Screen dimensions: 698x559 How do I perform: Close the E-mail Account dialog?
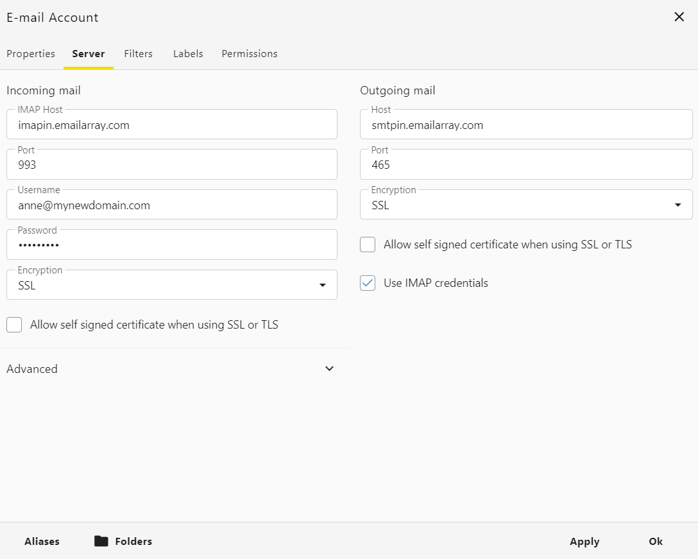(679, 17)
